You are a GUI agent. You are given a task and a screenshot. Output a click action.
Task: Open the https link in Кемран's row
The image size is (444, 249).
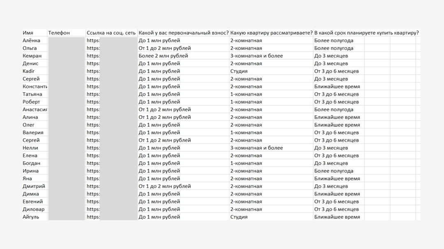point(93,56)
